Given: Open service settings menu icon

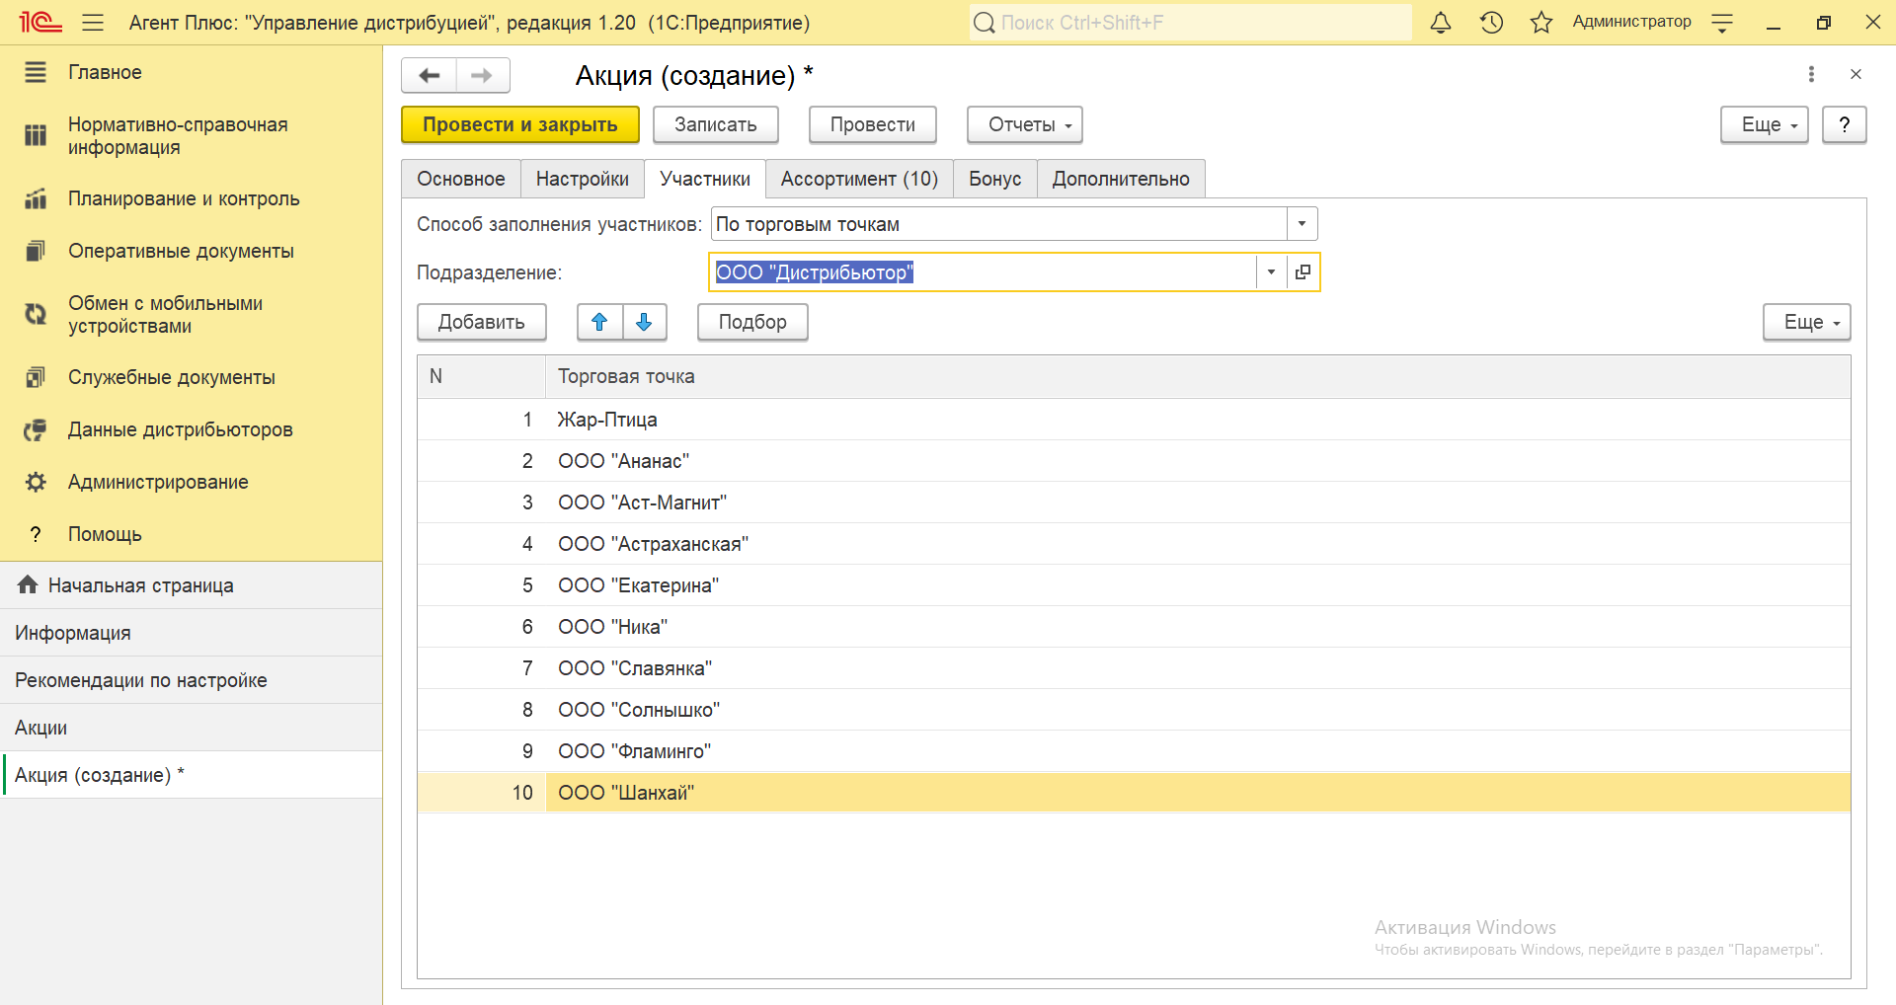Looking at the screenshot, I should click(x=1722, y=22).
